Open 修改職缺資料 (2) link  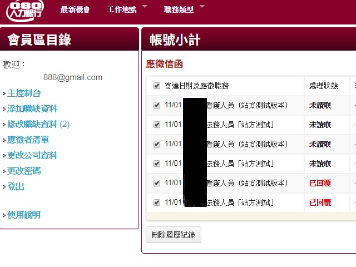click(x=38, y=125)
